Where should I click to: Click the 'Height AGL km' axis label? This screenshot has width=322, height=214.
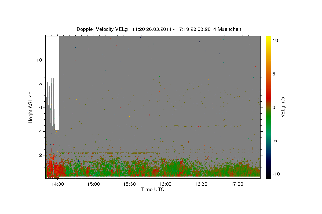click(31, 107)
